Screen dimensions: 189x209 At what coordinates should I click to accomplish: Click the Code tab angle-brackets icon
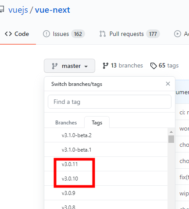(x=8, y=34)
